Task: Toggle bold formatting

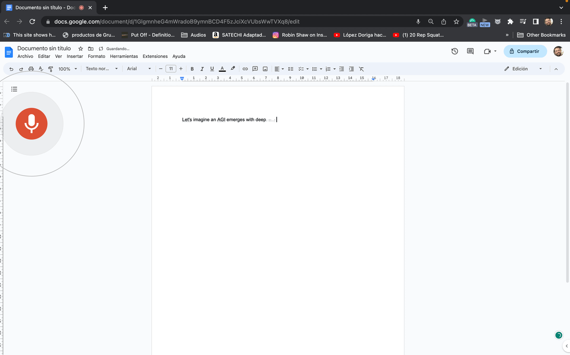Action: (192, 69)
